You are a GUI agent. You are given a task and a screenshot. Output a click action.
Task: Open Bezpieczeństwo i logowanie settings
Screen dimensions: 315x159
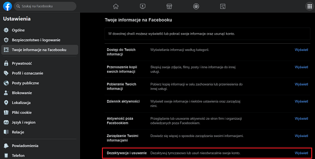pos(40,40)
